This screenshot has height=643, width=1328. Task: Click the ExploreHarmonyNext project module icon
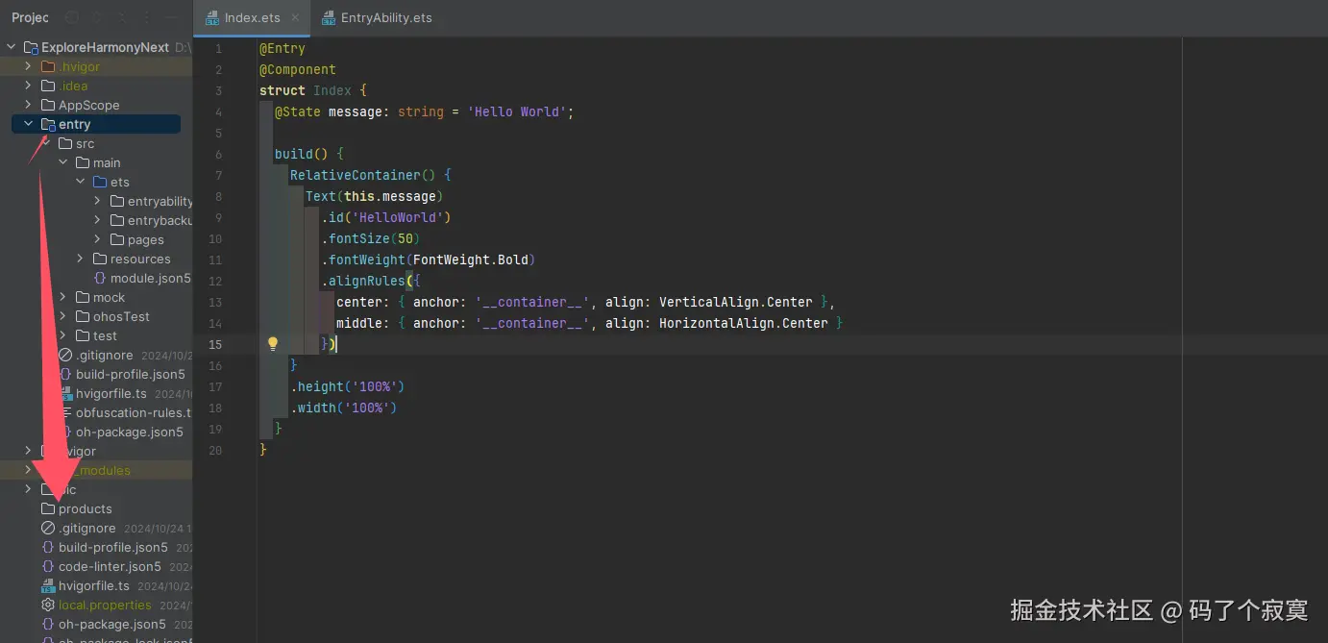coord(30,47)
